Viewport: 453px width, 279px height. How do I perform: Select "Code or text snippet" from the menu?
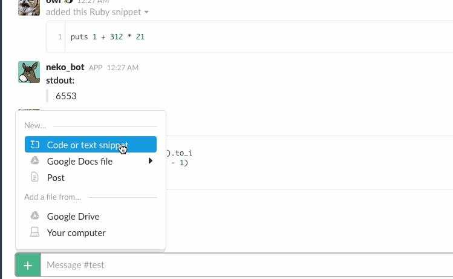87,145
